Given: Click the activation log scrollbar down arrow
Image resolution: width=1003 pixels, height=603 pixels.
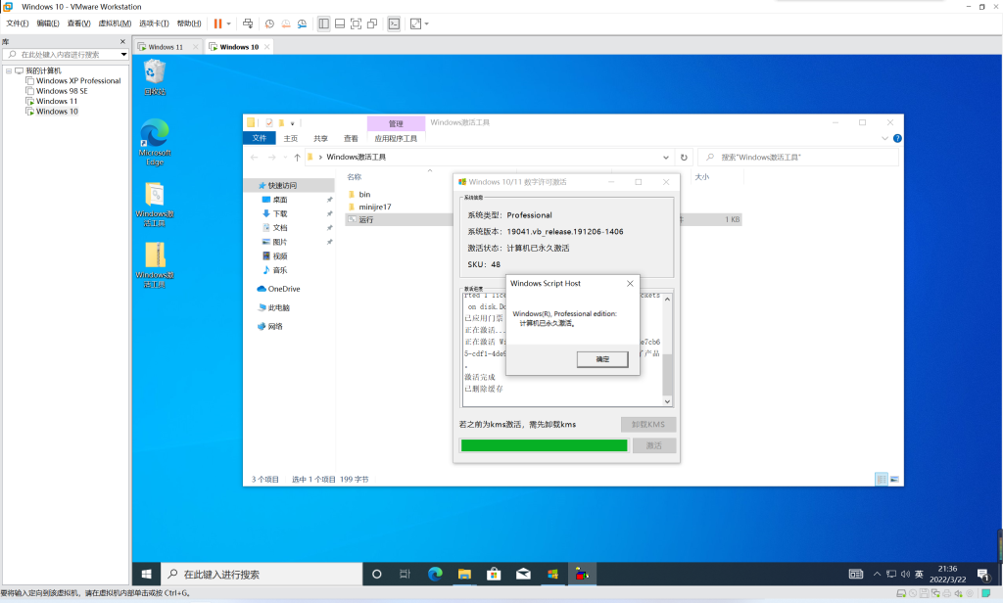Looking at the screenshot, I should click(667, 401).
